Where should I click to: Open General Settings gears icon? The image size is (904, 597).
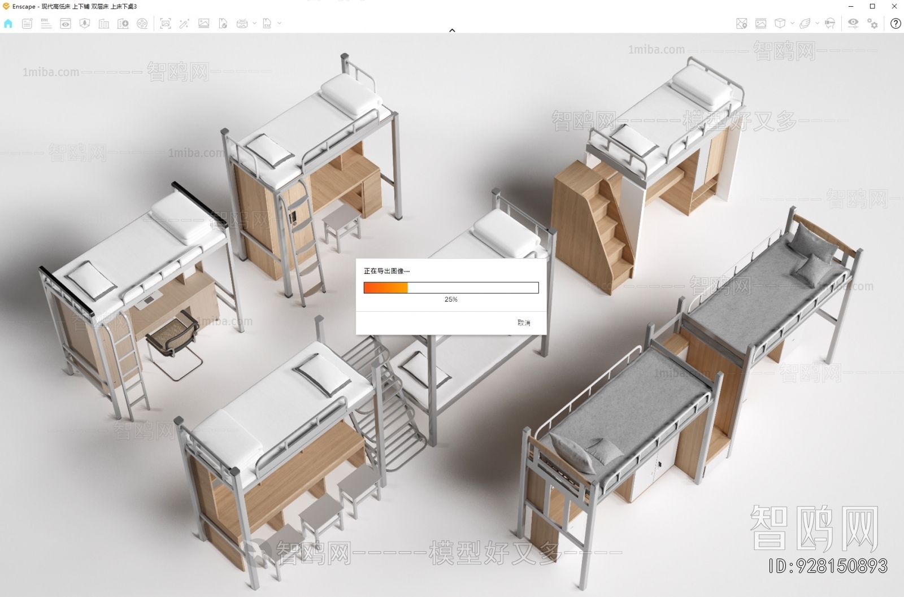coord(873,23)
